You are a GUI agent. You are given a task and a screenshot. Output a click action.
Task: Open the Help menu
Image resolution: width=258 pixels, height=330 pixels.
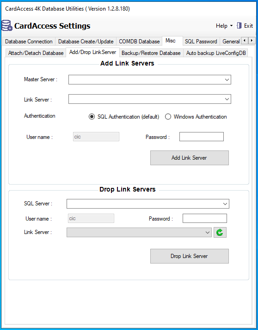[x=224, y=26]
